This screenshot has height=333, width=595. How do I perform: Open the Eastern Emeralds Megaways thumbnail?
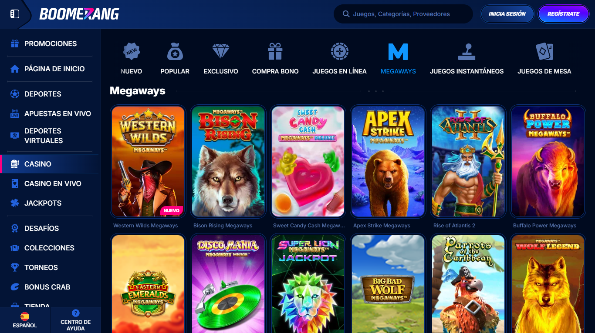148,284
